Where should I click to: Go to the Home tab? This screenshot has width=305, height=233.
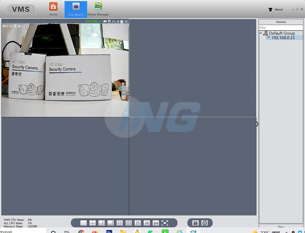tap(53, 10)
